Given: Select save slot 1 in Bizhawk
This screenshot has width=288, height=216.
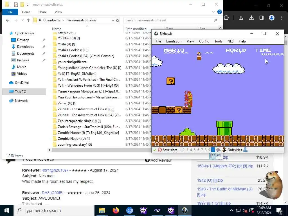Looking at the screenshot, I should point(180,150).
